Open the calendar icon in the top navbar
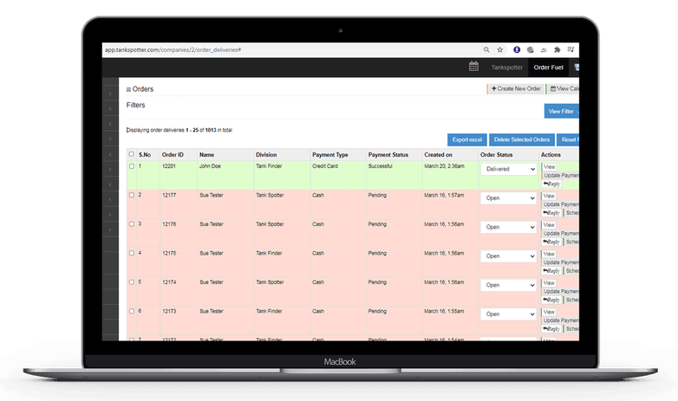Screen dimensions: 678x401 [x=474, y=67]
